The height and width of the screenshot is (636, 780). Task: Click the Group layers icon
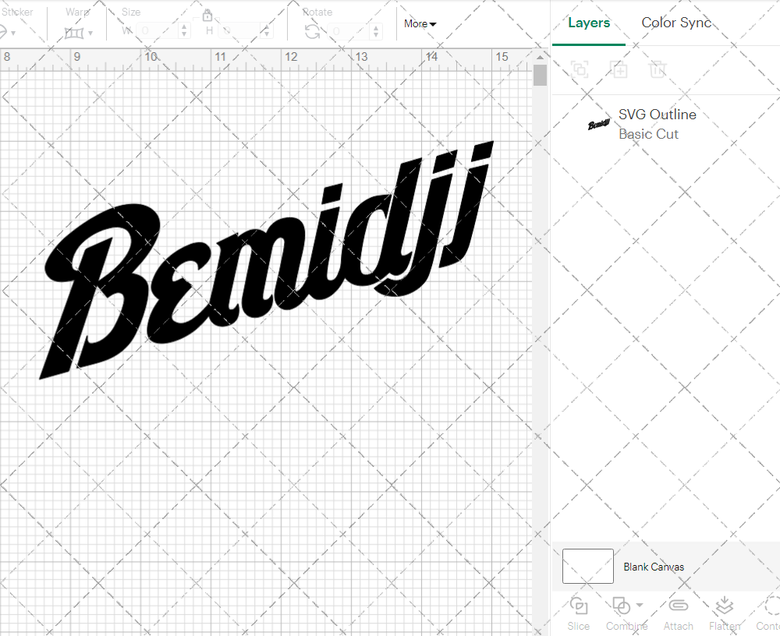tap(579, 69)
